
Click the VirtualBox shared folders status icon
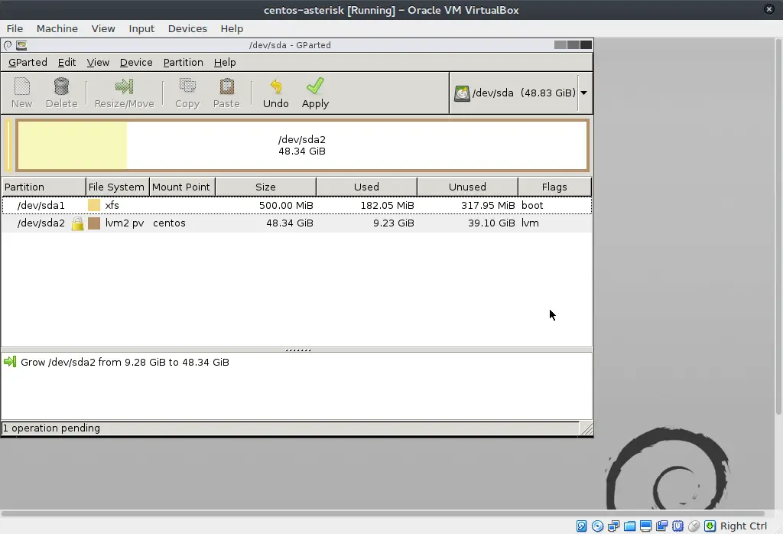tap(630, 526)
